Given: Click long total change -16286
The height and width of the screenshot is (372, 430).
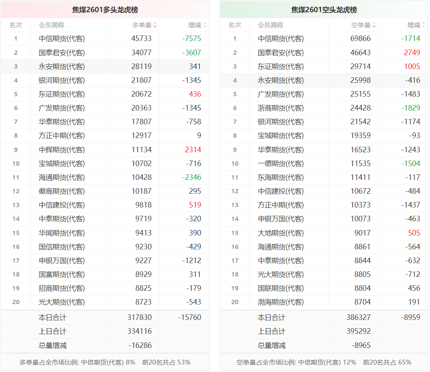Looking at the screenshot, I should pyautogui.click(x=140, y=346).
